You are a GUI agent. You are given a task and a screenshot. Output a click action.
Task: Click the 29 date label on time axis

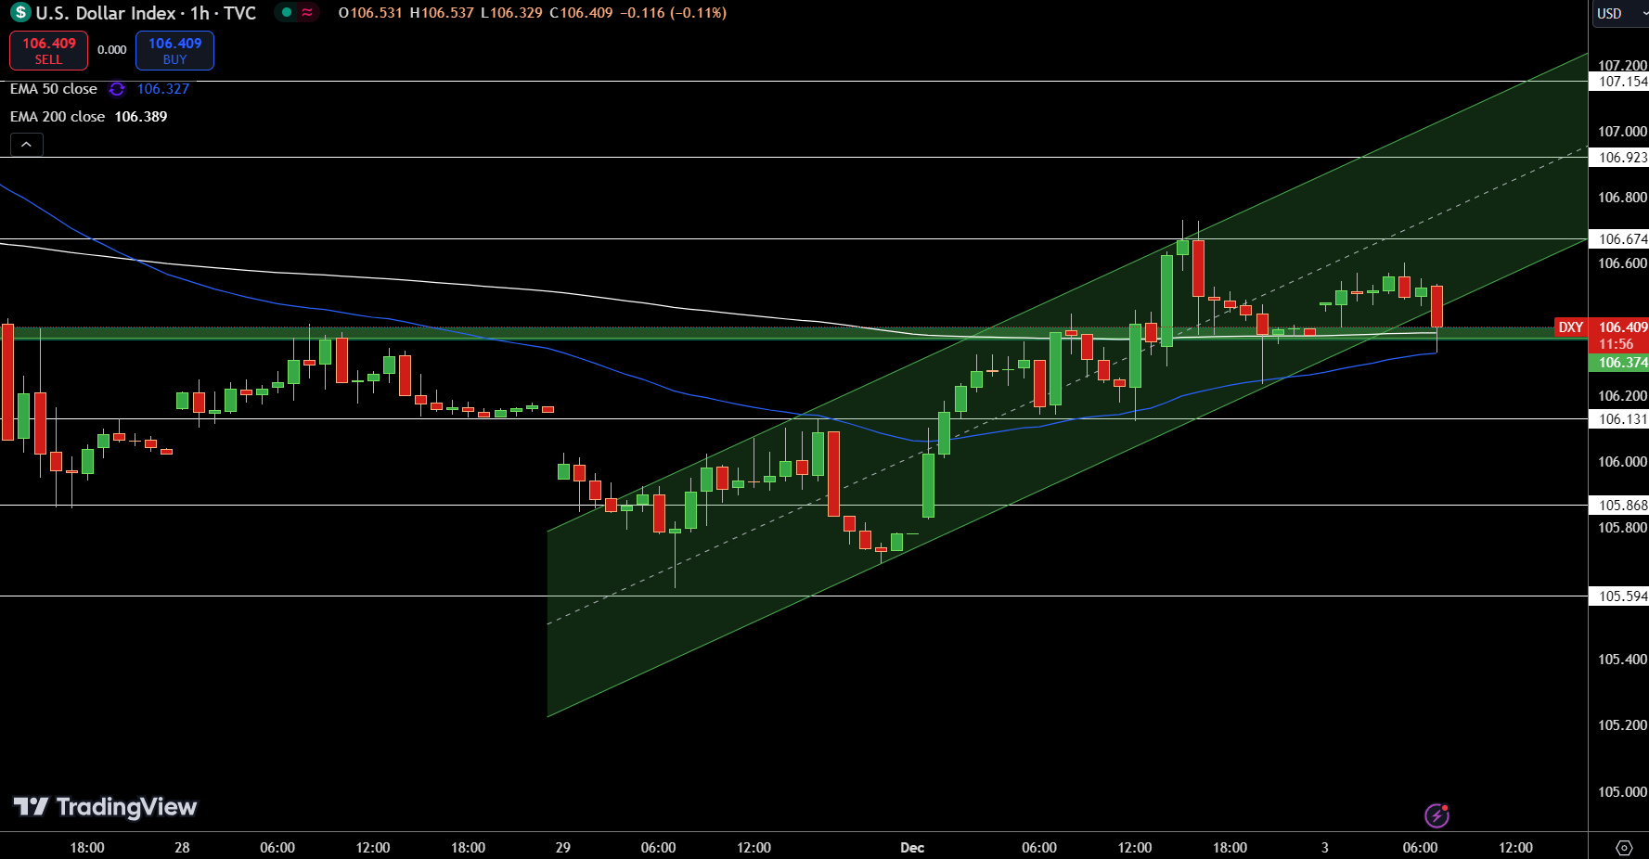563,848
